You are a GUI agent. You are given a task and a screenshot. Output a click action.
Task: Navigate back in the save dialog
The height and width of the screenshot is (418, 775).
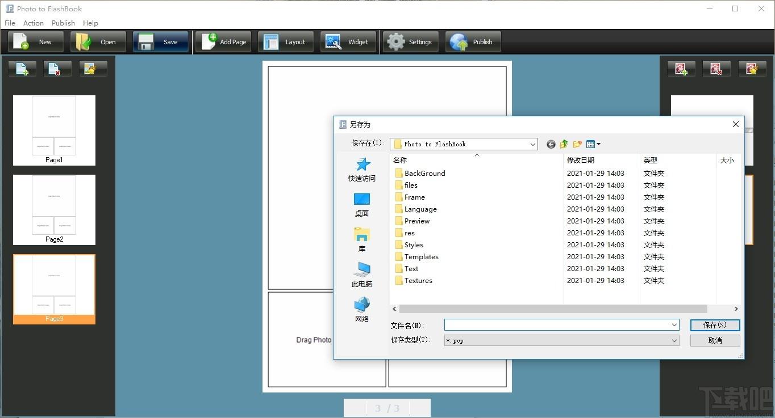point(551,144)
